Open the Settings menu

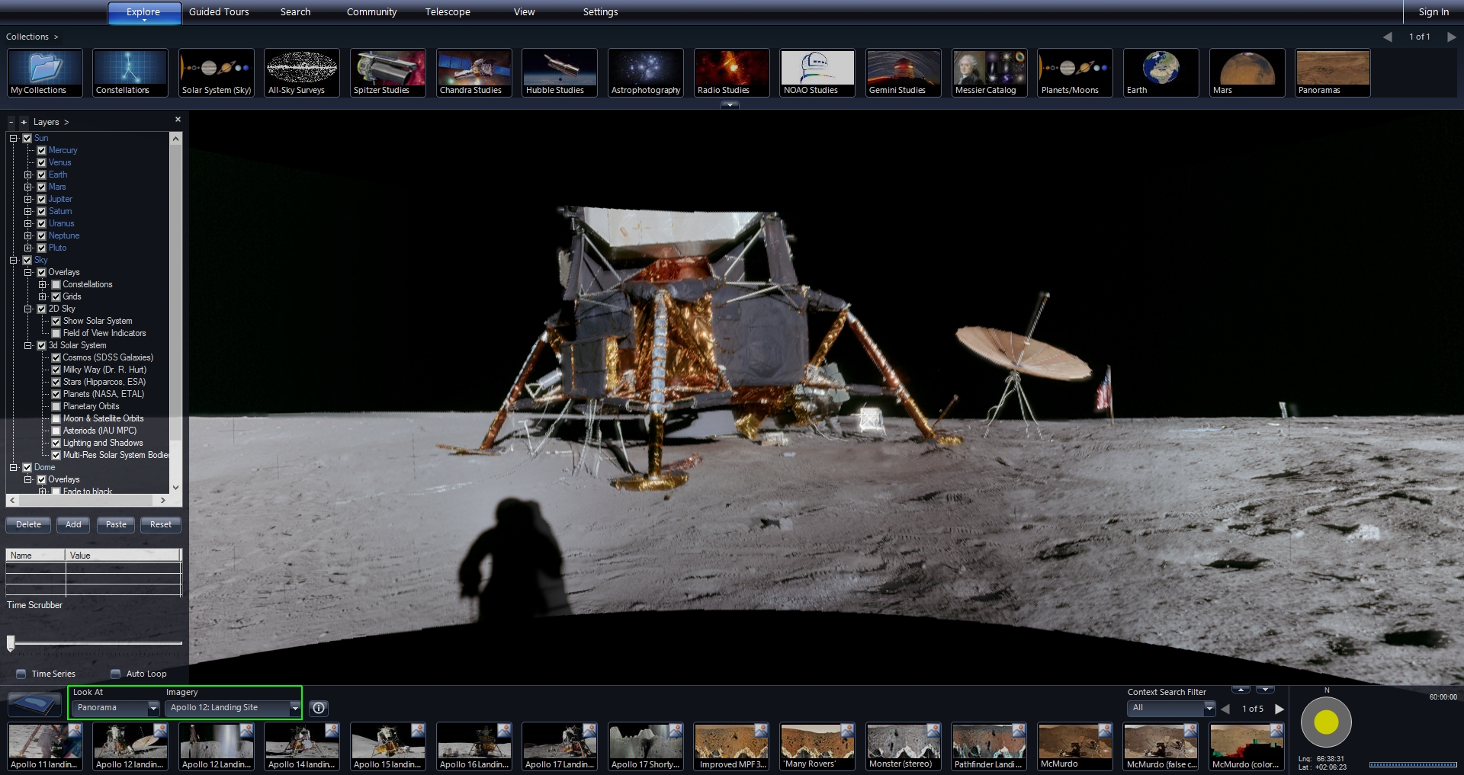pyautogui.click(x=600, y=12)
